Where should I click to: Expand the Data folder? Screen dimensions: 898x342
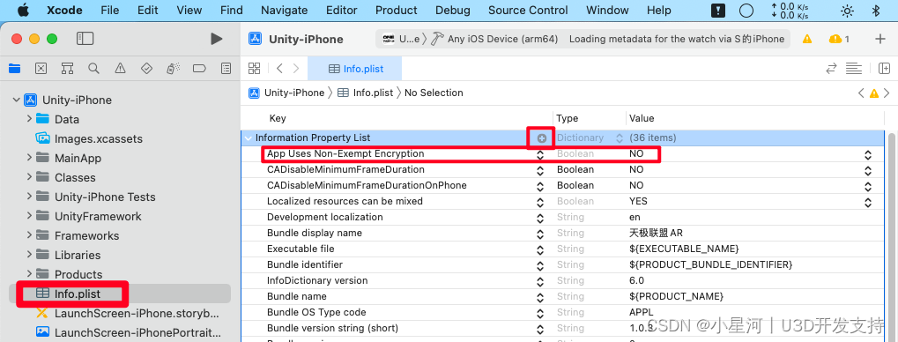29,119
